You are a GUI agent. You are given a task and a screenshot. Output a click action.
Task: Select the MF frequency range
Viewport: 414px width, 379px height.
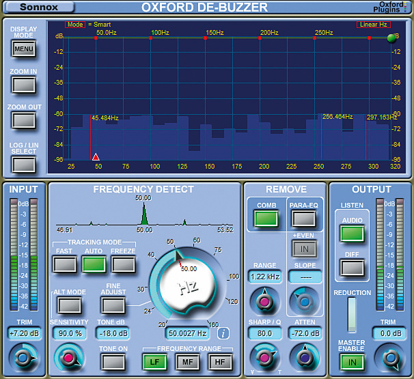pyautogui.click(x=187, y=362)
